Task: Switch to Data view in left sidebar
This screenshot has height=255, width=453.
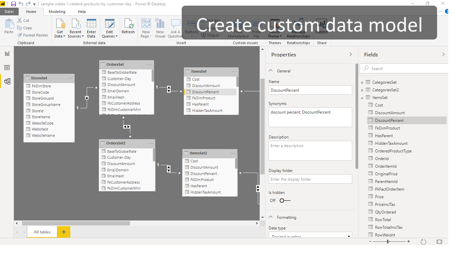Action: coord(7,67)
